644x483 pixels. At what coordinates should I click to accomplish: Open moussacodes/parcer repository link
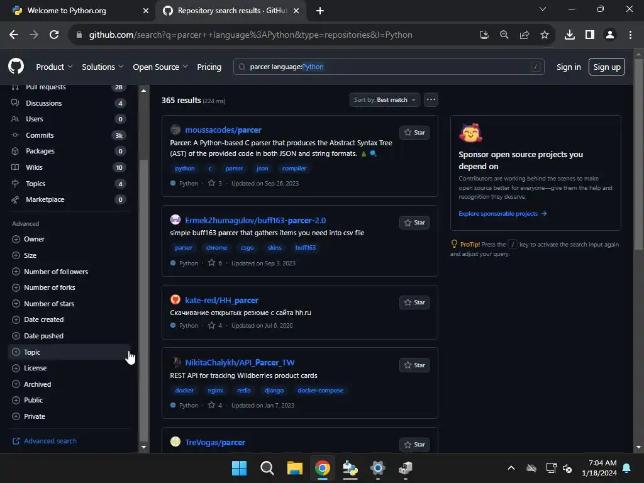pyautogui.click(x=223, y=130)
